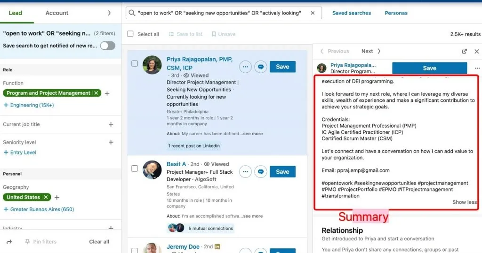Expand the filter tabs chevron arrow
Viewport: 482px width, 253px height.
(x=109, y=13)
